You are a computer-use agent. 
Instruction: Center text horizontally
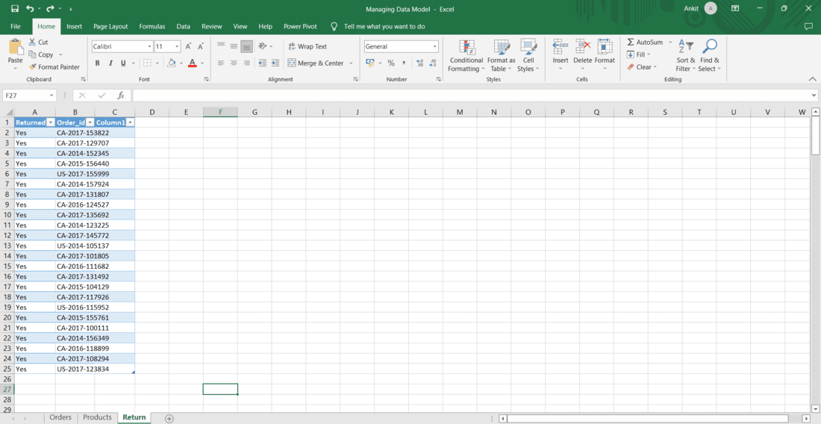234,63
